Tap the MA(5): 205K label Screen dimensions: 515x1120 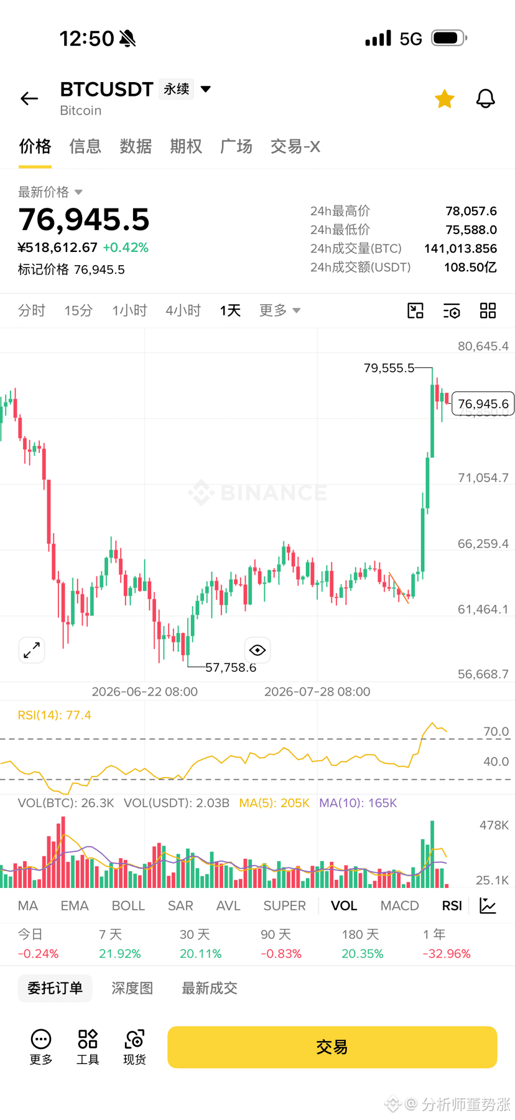click(x=274, y=803)
